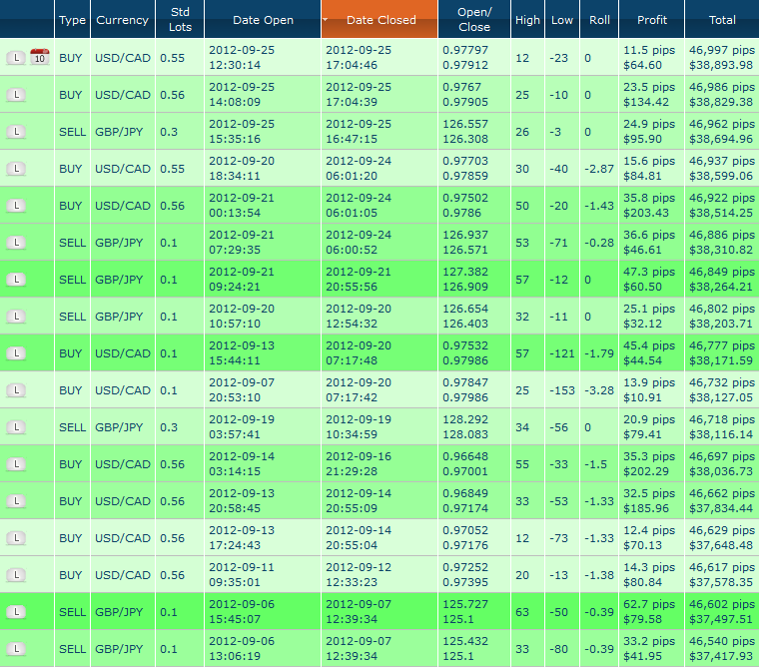Select total cell $37,834.44
Viewport: 759px width, 667px height.
722,501
